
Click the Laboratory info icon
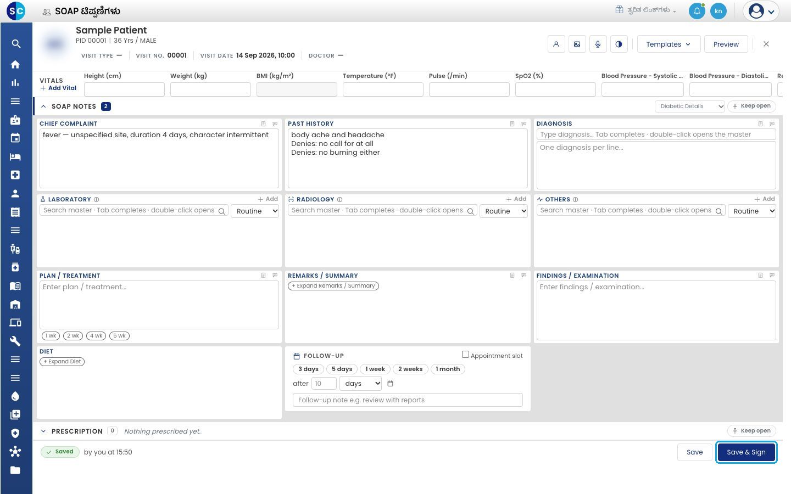[97, 200]
